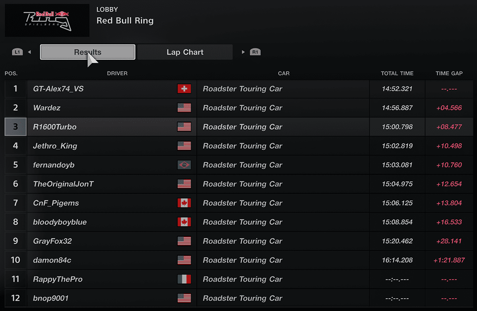Go to previous tab with left arrow
Screen dimensions: 477x311
29,52
